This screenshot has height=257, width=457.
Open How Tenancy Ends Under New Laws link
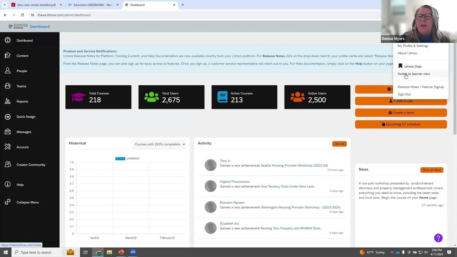287,186
